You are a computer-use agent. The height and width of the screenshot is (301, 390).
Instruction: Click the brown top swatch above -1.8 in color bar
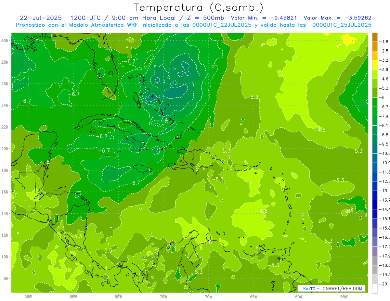(x=375, y=37)
